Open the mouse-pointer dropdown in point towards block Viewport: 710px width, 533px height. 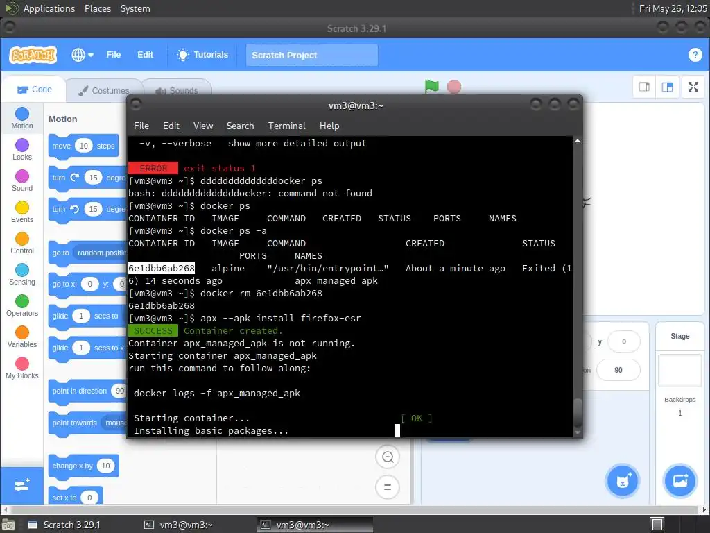point(114,423)
